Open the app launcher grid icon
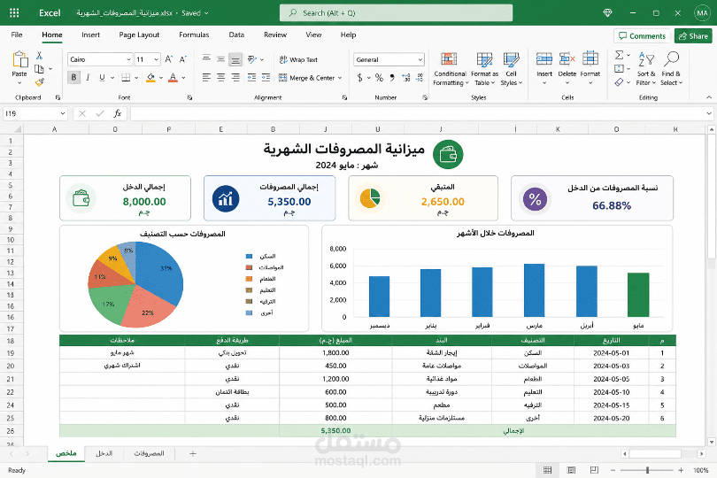Image resolution: width=717 pixels, height=478 pixels. point(14,12)
